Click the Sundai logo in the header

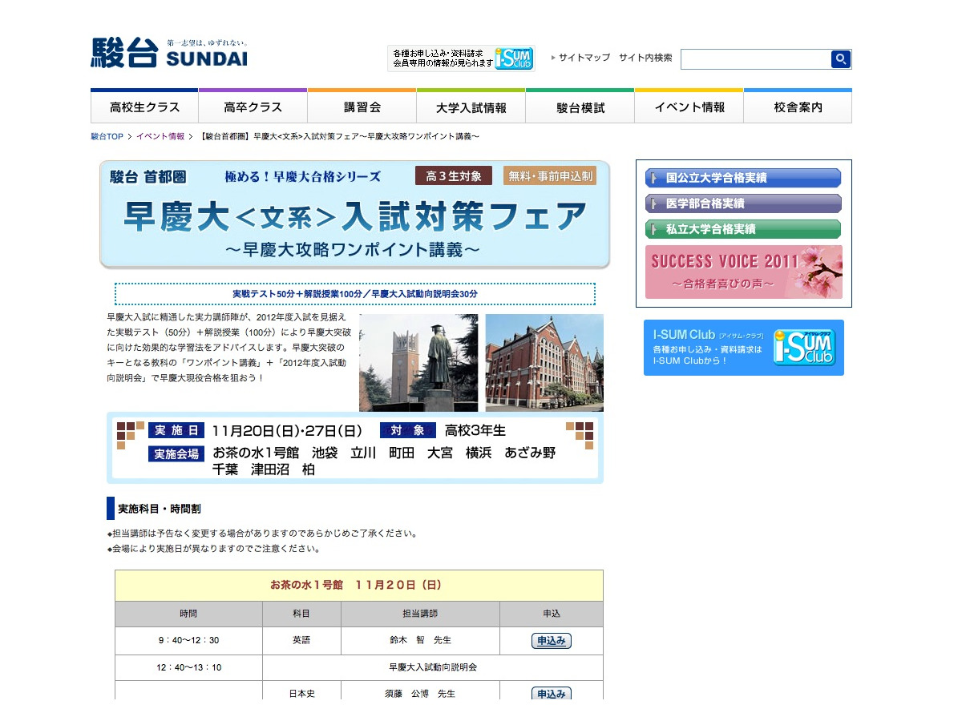[x=169, y=53]
